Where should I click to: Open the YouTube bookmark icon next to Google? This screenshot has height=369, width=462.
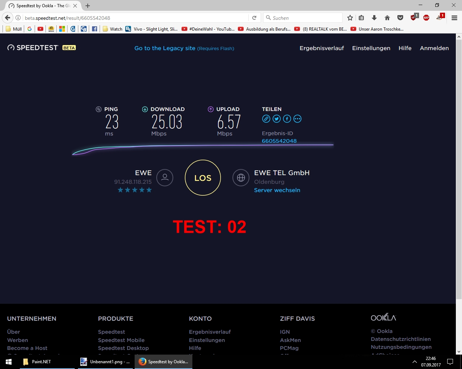(x=40, y=29)
